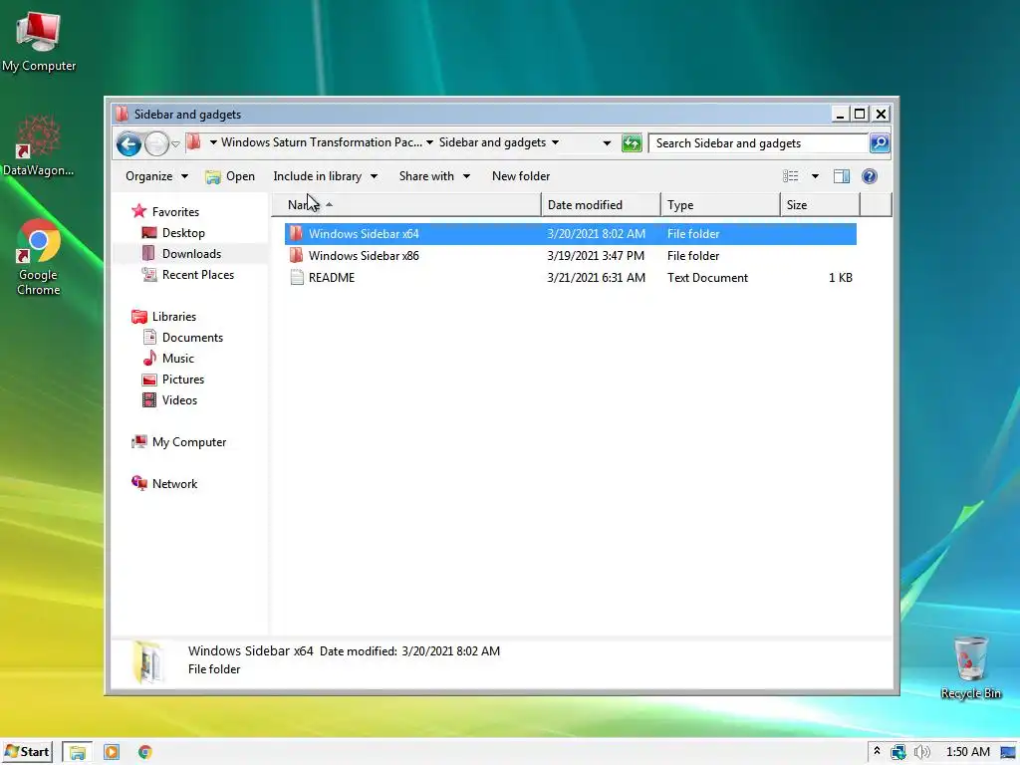Change view with the view icon
The image size is (1020, 765).
coord(790,176)
